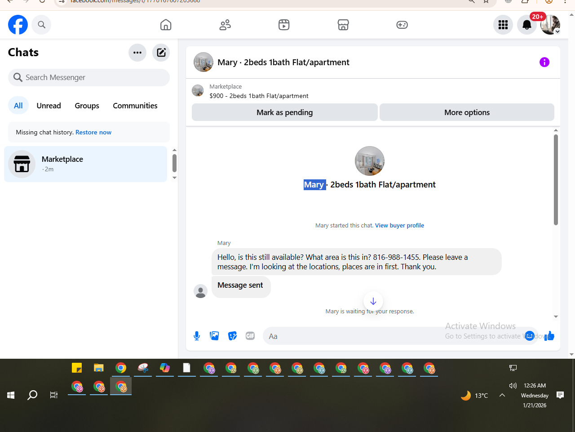Attach a photo using the image icon

[215, 336]
